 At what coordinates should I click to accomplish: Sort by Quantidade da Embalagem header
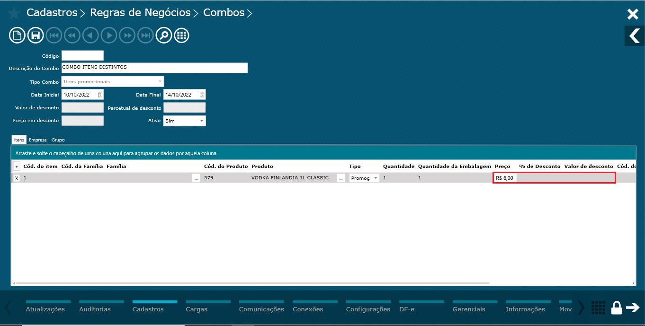(x=455, y=167)
